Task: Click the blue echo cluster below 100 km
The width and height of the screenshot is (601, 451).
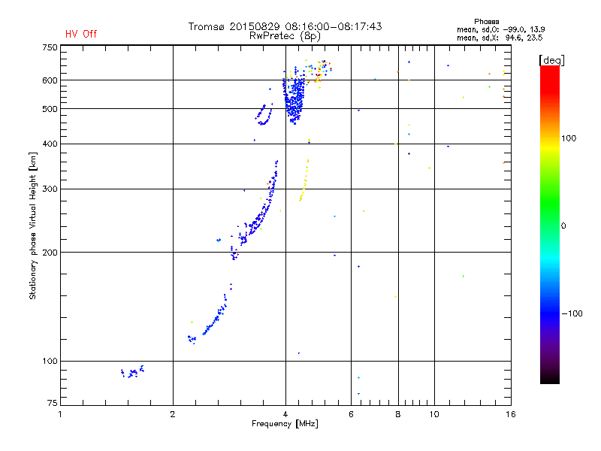Action: 133,371
